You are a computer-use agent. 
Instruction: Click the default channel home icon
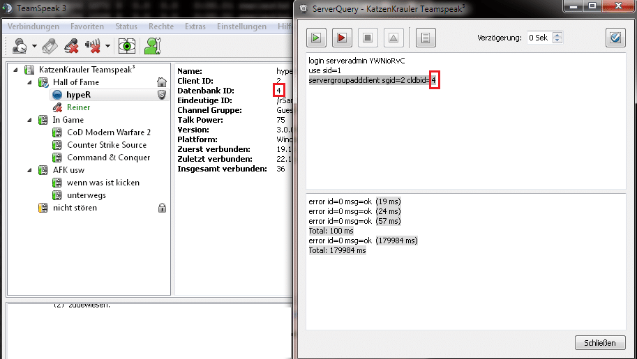coord(162,82)
